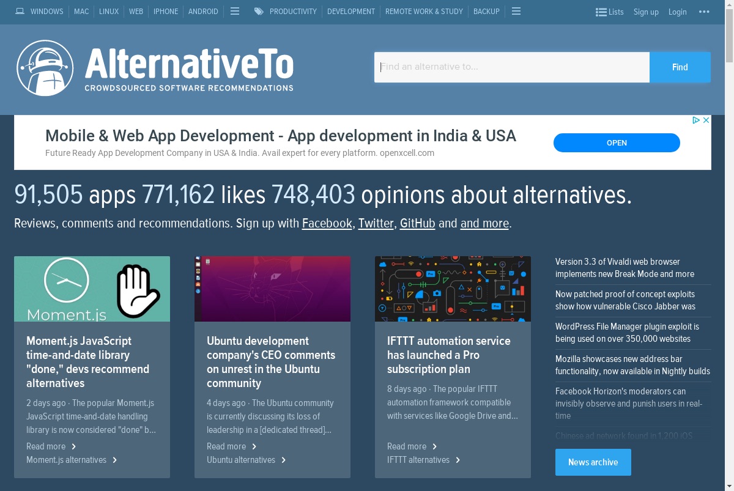Click the AlternativeTo robot logo
Image resolution: width=734 pixels, height=491 pixels.
coord(45,68)
